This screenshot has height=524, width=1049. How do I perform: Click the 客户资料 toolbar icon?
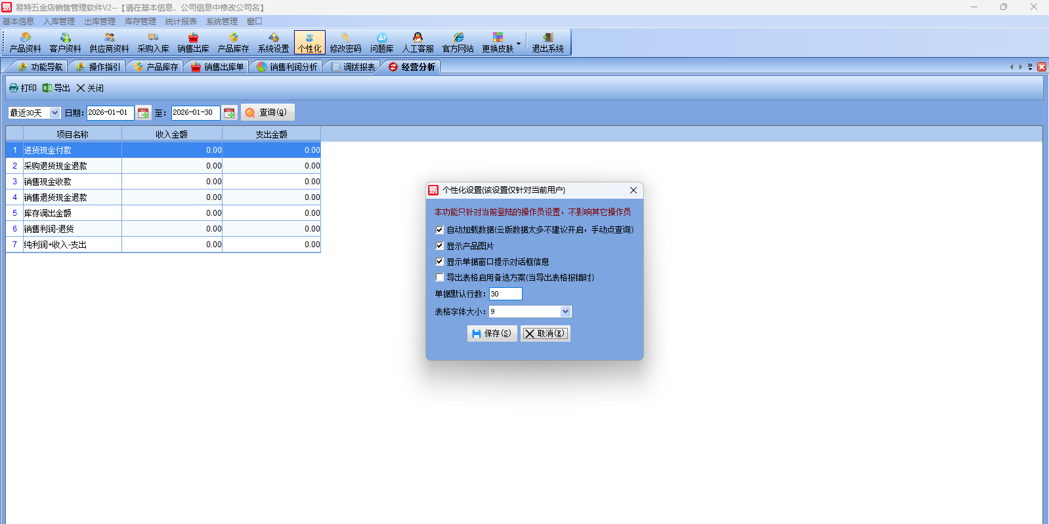pos(65,43)
